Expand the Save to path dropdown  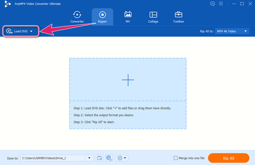89,158
